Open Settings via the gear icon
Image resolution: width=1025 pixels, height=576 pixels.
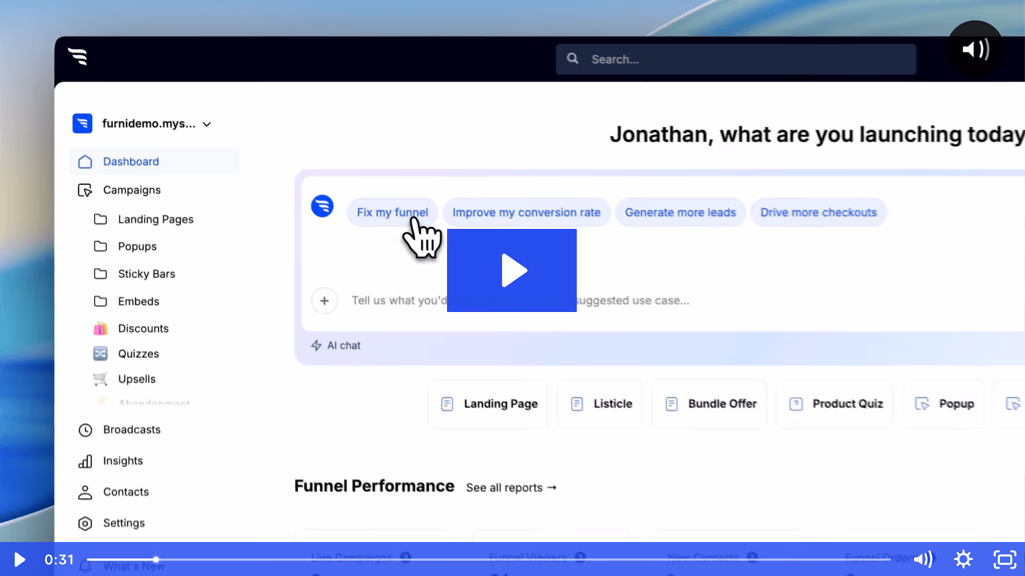tap(85, 523)
